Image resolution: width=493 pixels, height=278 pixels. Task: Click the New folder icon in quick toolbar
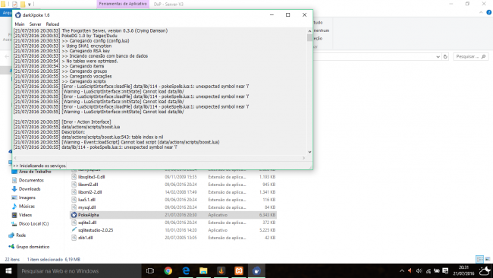click(x=23, y=5)
